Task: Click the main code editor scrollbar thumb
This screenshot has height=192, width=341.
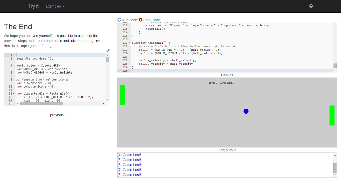Action: (335, 66)
